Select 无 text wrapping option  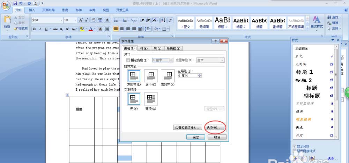click(x=134, y=99)
